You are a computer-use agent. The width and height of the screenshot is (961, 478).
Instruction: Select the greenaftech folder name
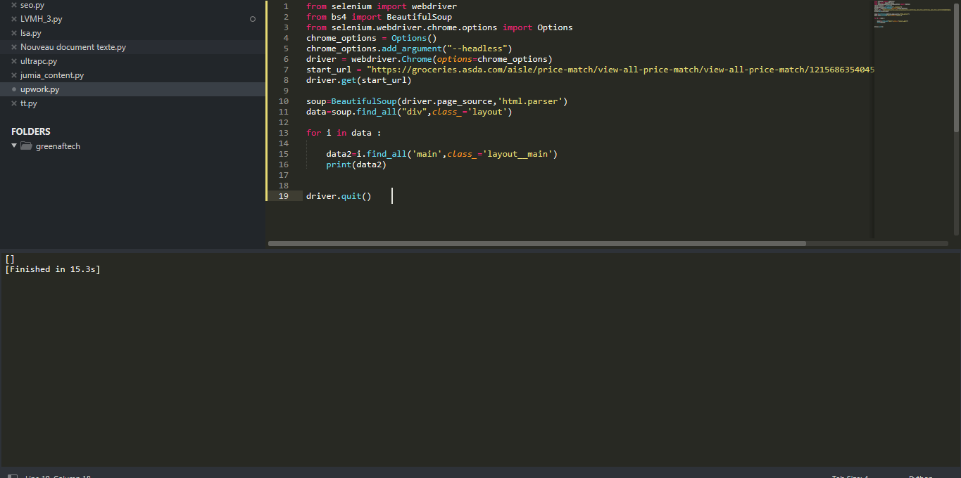point(58,146)
